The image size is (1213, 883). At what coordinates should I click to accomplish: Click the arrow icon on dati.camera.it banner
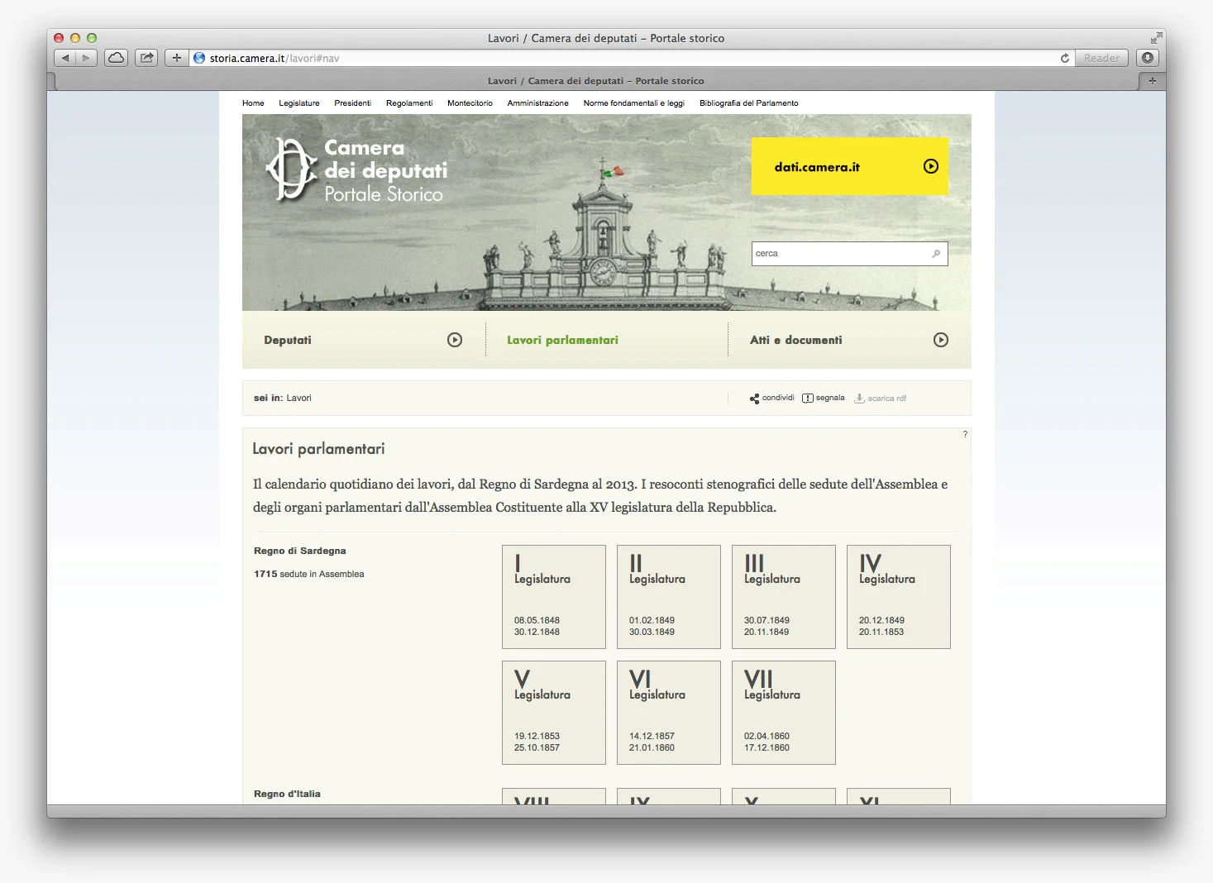point(930,166)
